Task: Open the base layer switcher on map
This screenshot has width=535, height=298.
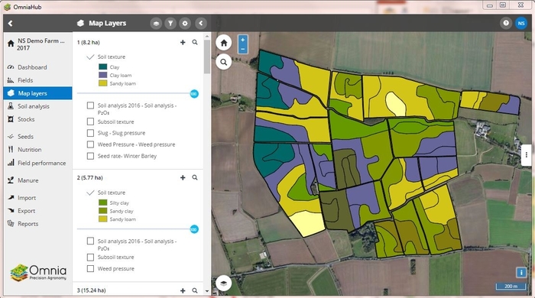Action: [223, 283]
